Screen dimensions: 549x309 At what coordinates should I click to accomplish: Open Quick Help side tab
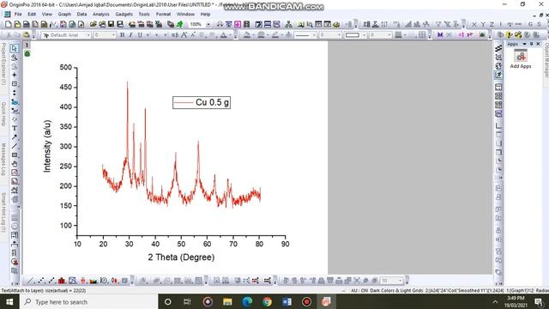[3, 114]
